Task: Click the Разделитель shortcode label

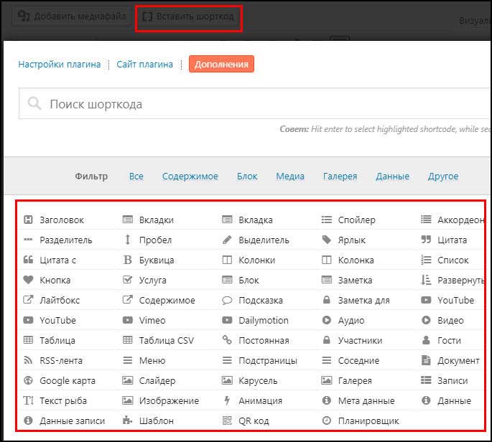Action: (66, 240)
